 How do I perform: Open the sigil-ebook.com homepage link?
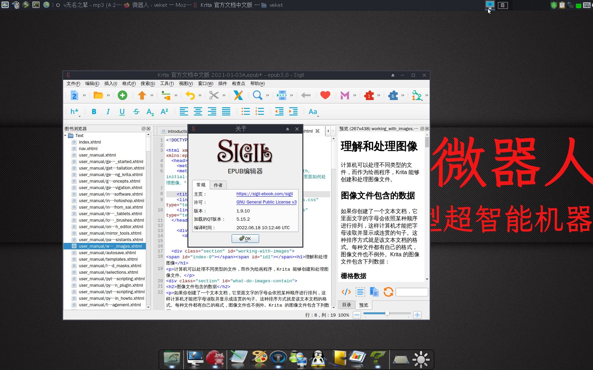coord(265,194)
